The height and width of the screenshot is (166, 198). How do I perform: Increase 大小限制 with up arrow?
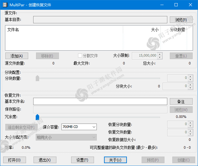(159, 54)
